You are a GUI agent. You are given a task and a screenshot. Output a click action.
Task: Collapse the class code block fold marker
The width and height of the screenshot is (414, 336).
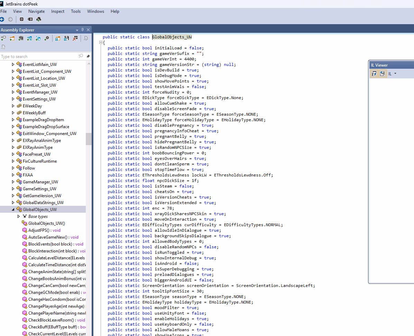(101, 42)
